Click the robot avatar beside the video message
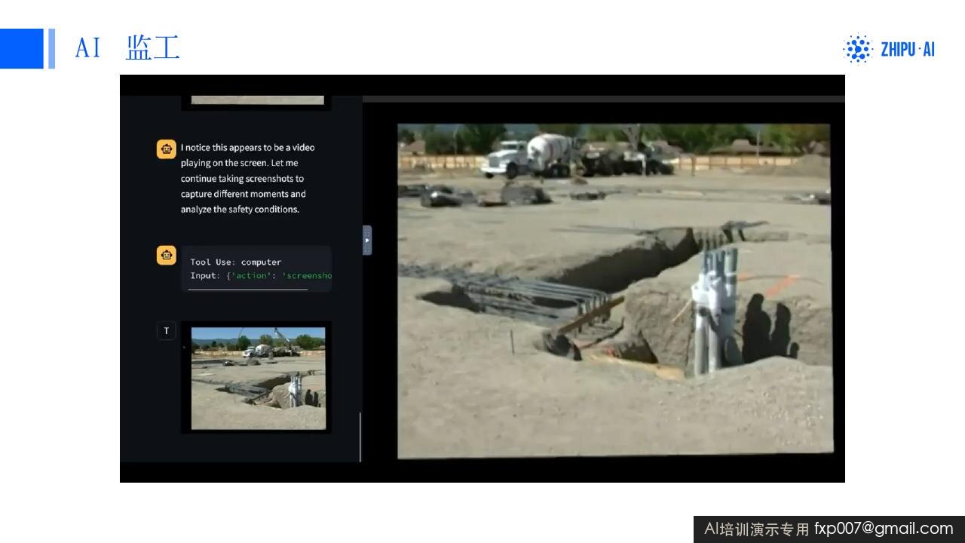This screenshot has width=965, height=543. tap(167, 149)
